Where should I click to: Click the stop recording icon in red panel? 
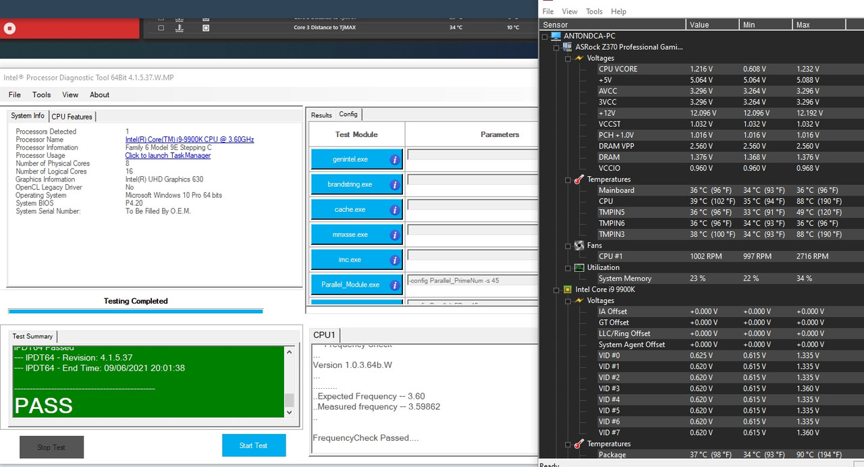tap(9, 28)
